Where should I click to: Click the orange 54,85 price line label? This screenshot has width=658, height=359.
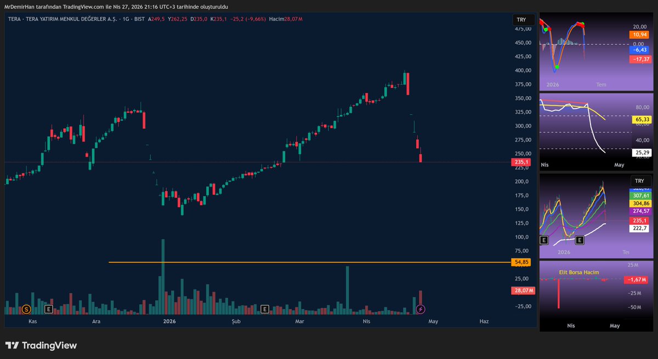[x=522, y=263]
